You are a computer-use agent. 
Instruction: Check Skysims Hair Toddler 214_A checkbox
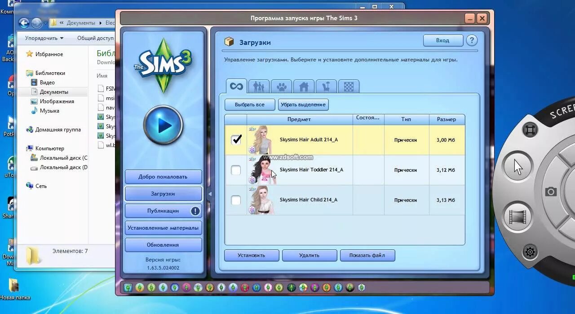click(236, 170)
